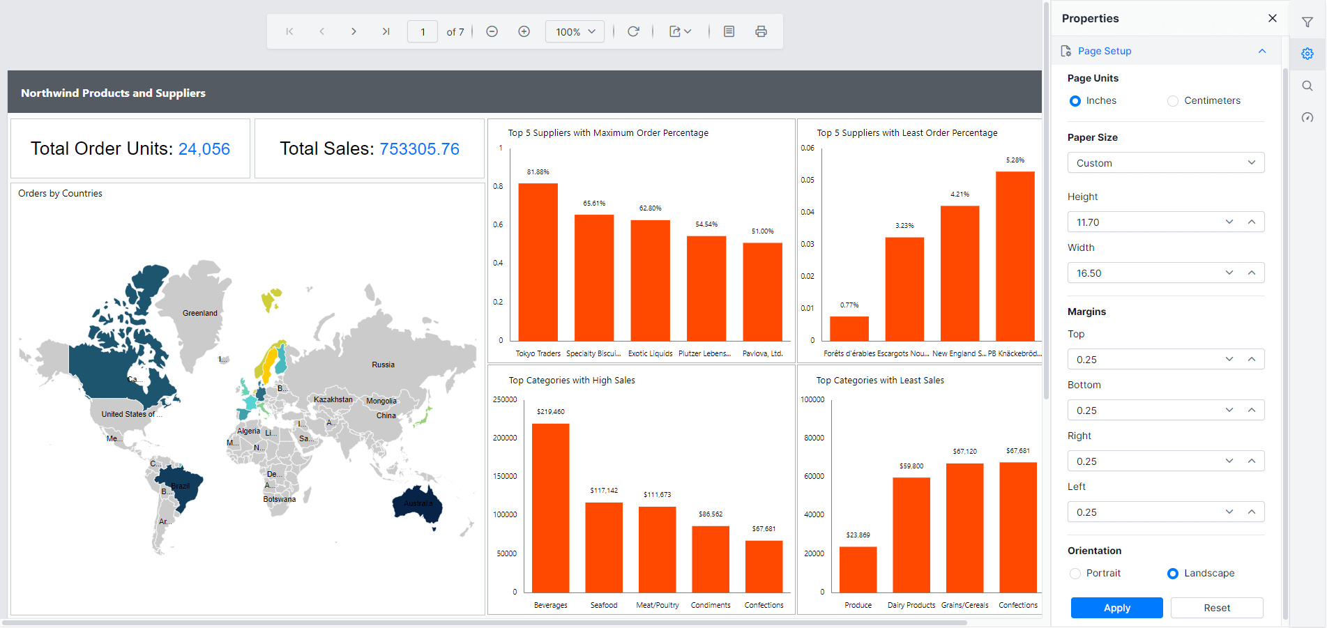
Task: Increase the Right margin
Action: tap(1252, 461)
